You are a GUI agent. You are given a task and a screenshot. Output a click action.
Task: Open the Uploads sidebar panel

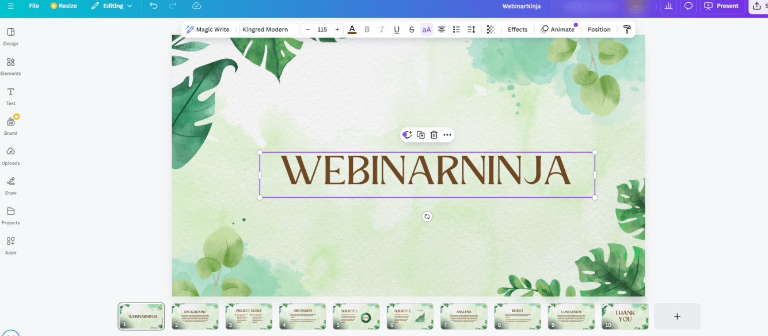pos(10,156)
